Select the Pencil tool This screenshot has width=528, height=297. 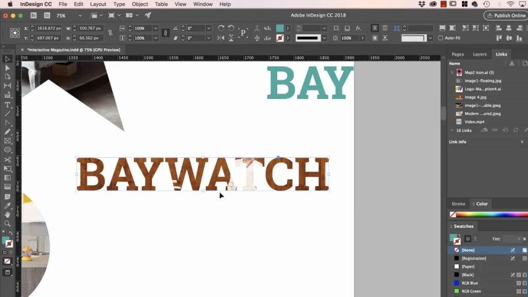point(7,132)
